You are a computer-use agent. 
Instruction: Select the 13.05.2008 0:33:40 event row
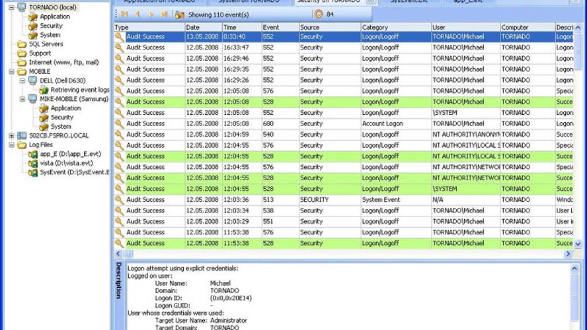pos(343,36)
